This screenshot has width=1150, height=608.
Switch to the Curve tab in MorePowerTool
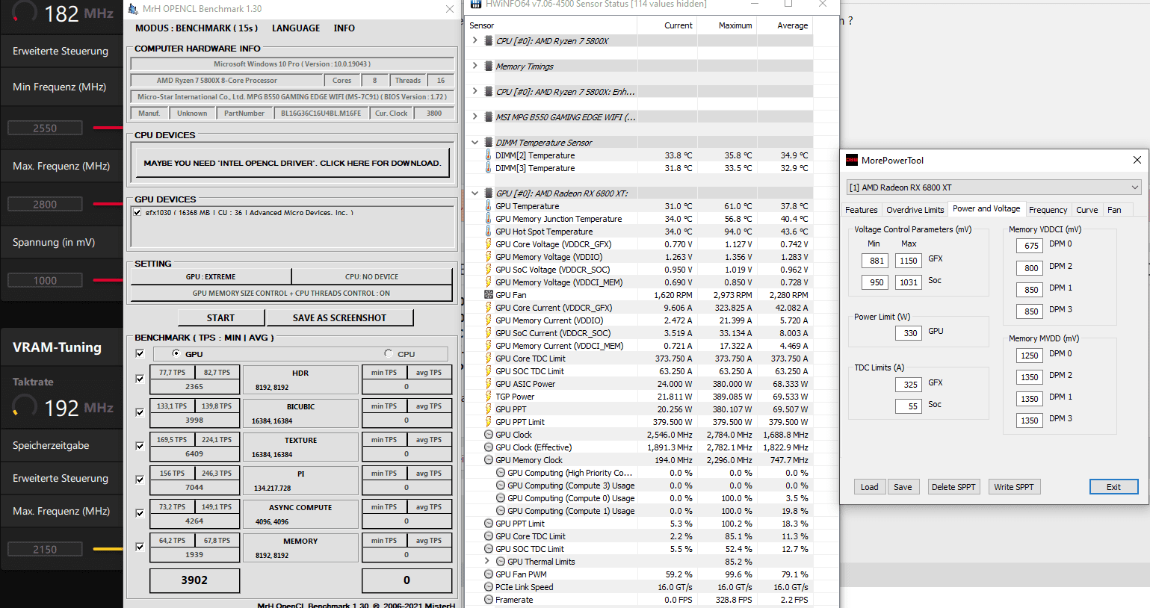[x=1087, y=210]
